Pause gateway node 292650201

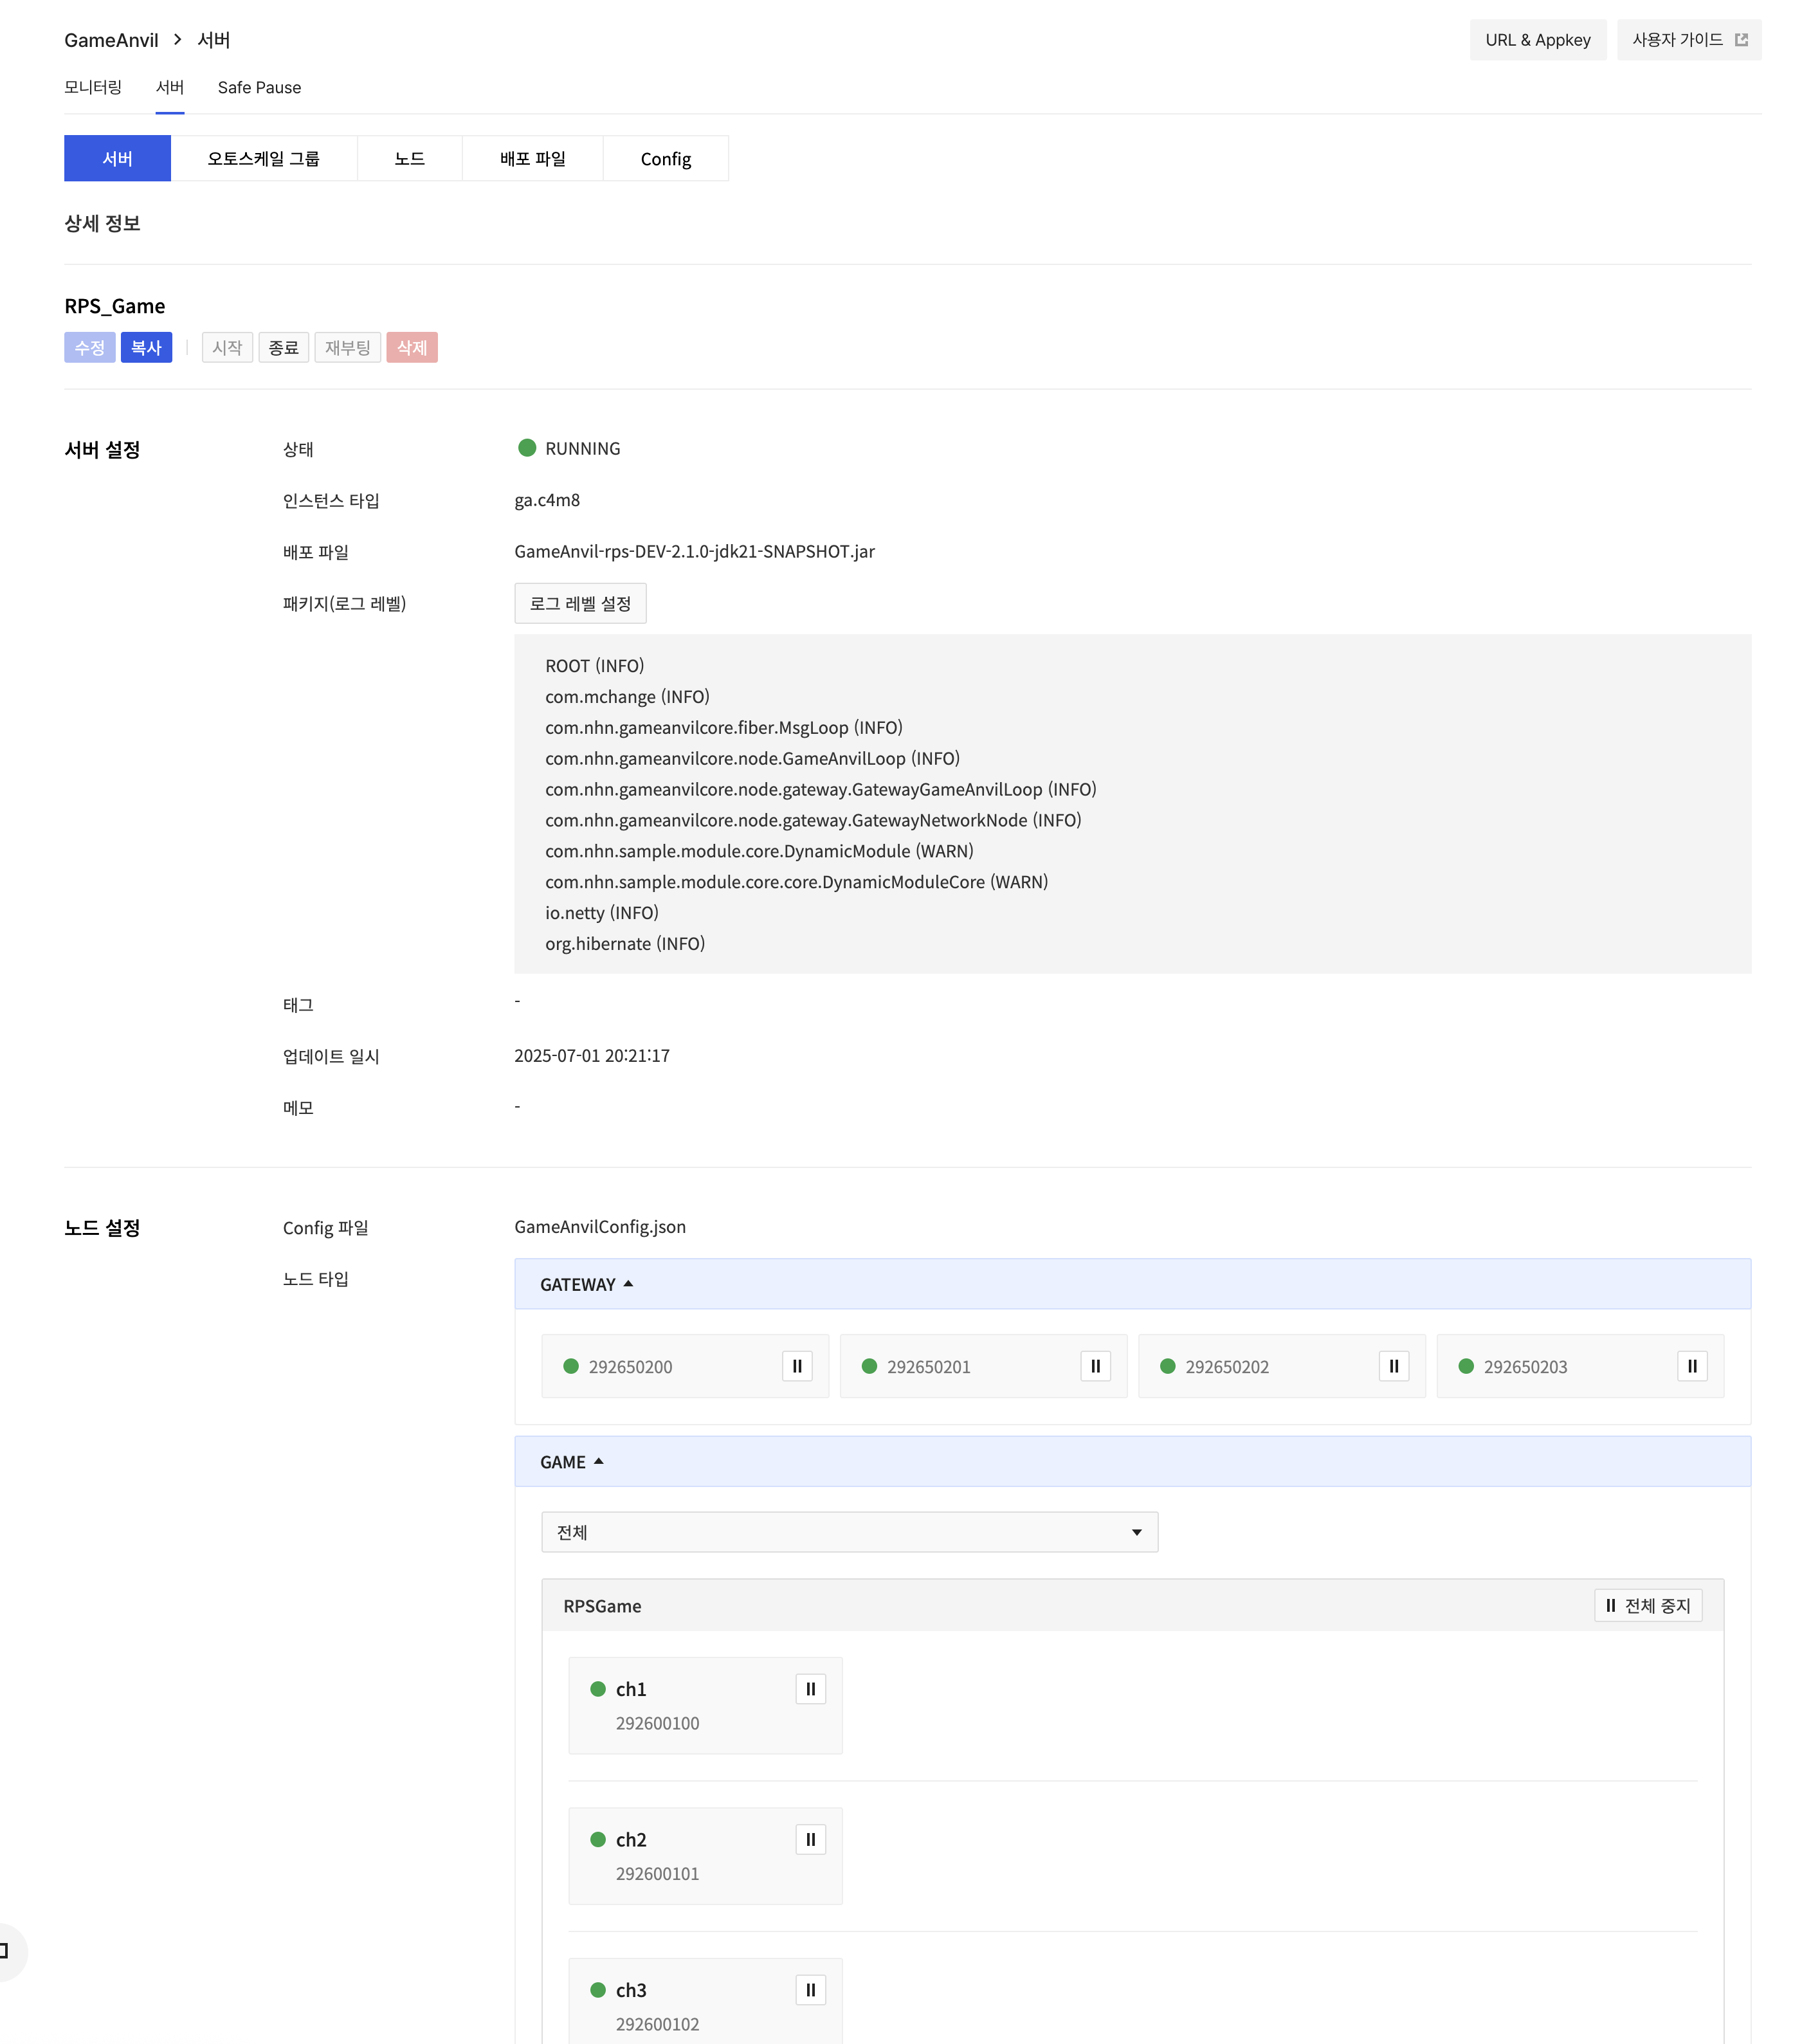tap(1095, 1366)
